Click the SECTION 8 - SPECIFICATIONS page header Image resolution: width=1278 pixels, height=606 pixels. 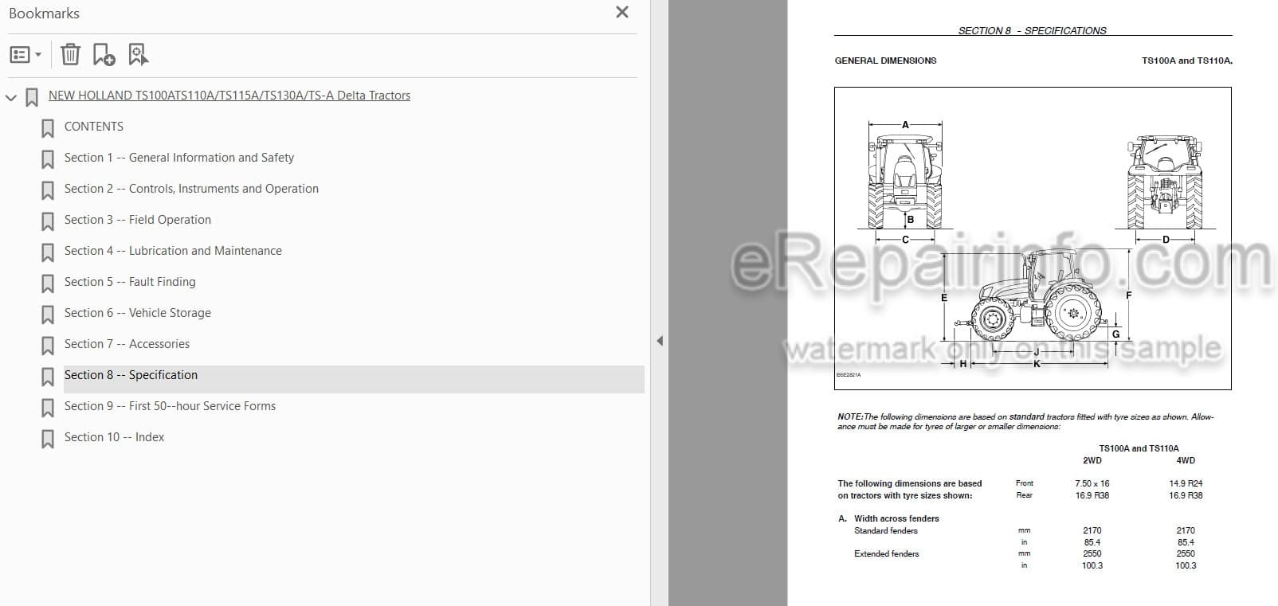[x=1032, y=31]
